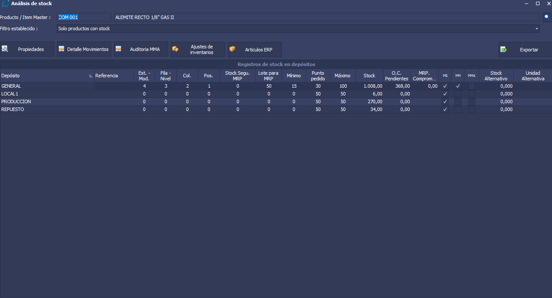
Task: Click the Análisis de stock window logo icon
Action: tap(5, 3)
